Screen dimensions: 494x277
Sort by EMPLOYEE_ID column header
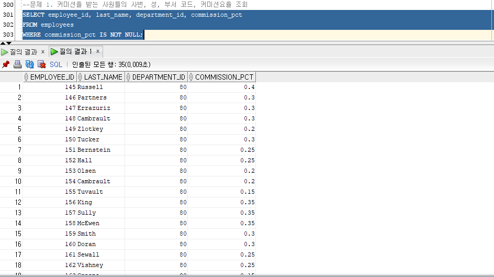tap(50, 77)
